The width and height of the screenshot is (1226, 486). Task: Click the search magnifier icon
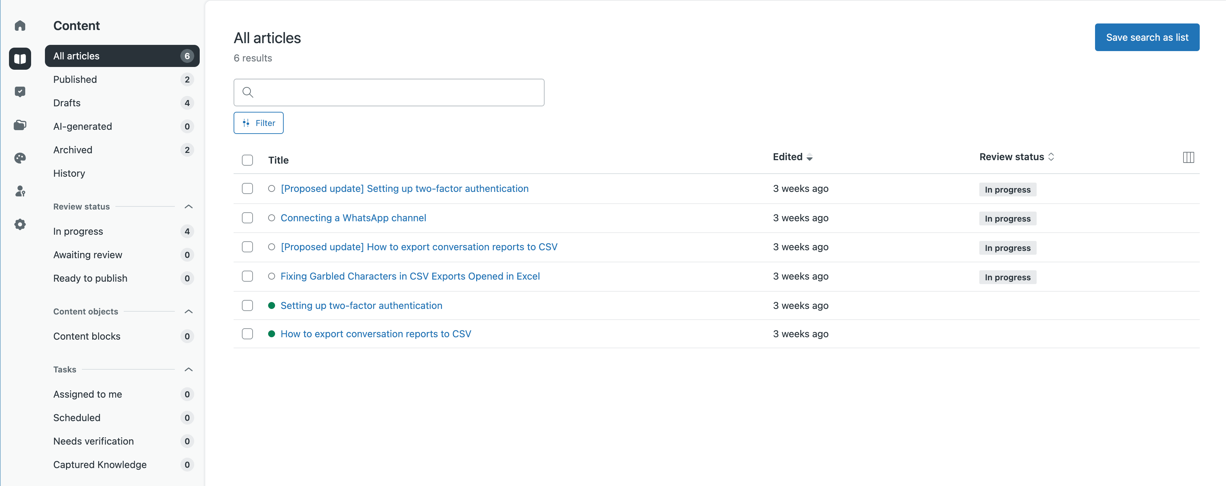pyautogui.click(x=247, y=92)
